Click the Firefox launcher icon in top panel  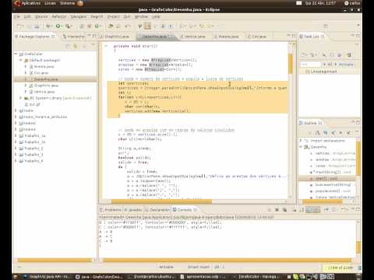point(80,3)
